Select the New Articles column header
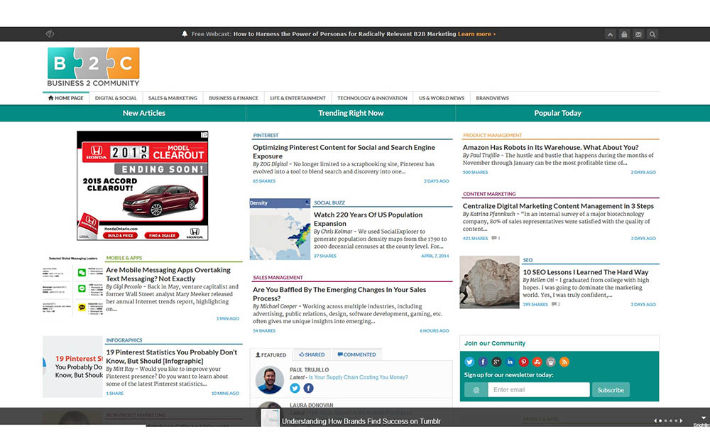 144,113
